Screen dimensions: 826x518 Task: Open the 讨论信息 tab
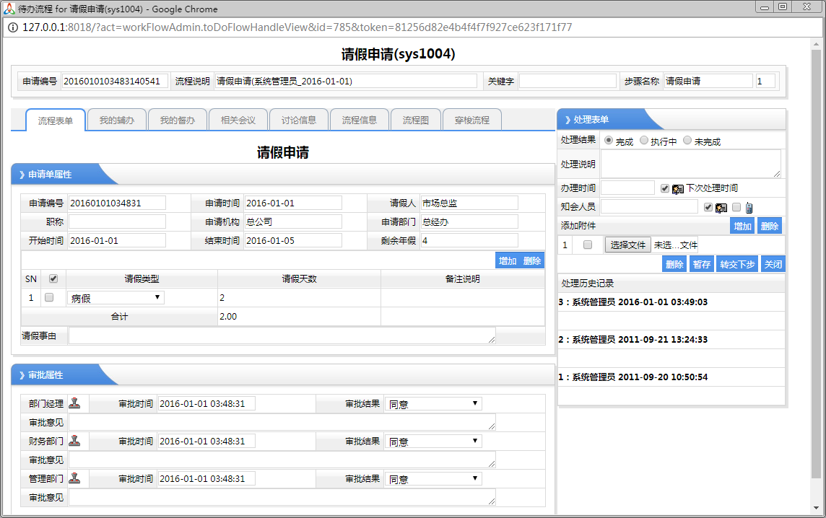click(299, 120)
